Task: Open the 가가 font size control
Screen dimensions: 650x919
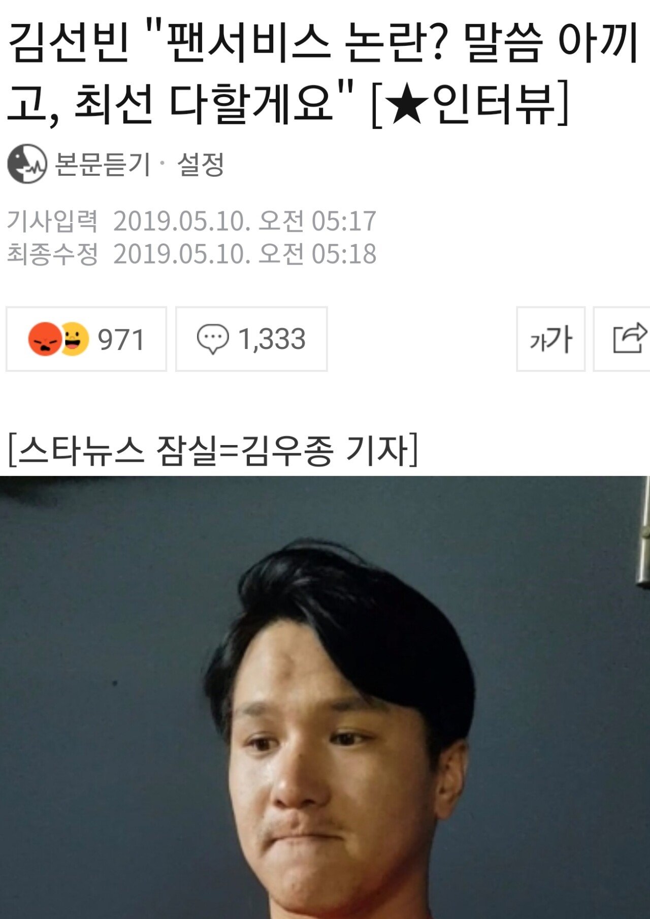Action: [551, 339]
